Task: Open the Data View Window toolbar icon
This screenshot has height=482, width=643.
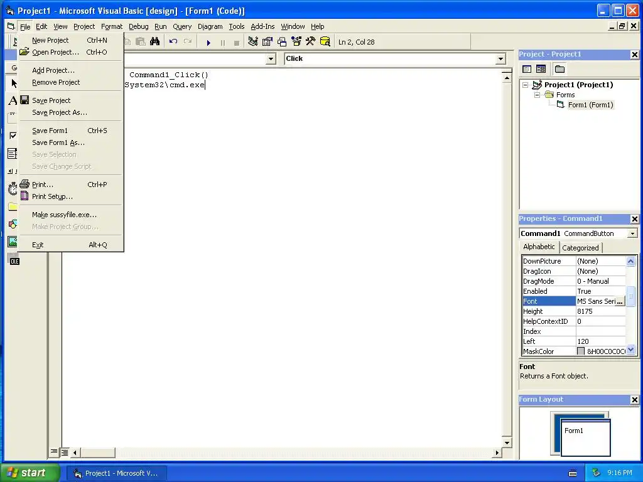Action: pos(325,42)
